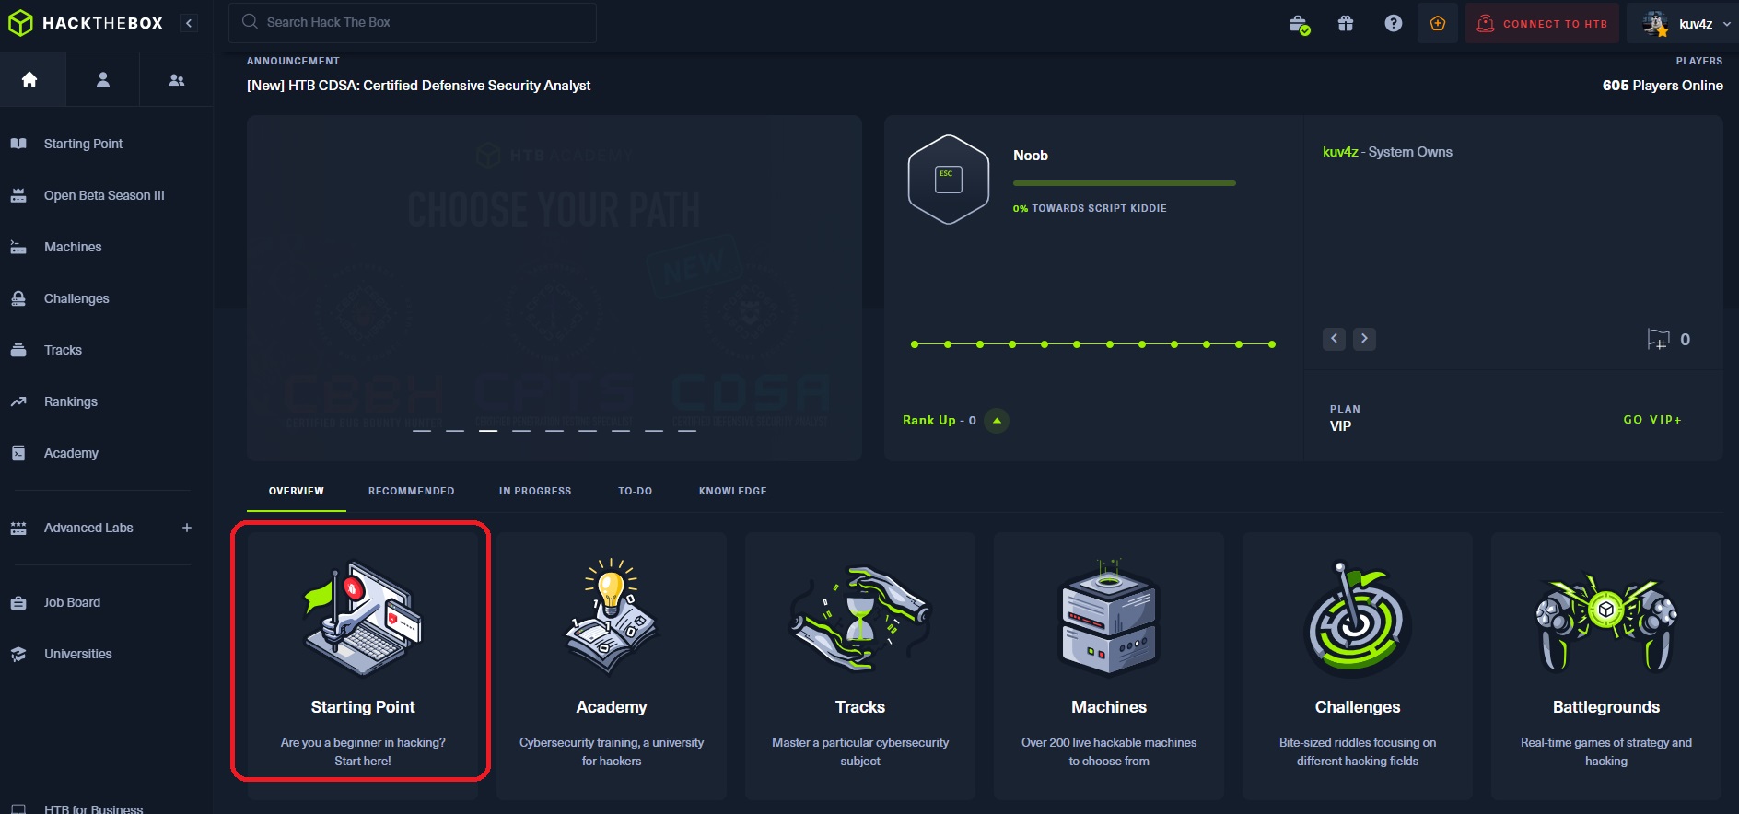Open the gift box icon
This screenshot has width=1739, height=814.
(x=1346, y=23)
